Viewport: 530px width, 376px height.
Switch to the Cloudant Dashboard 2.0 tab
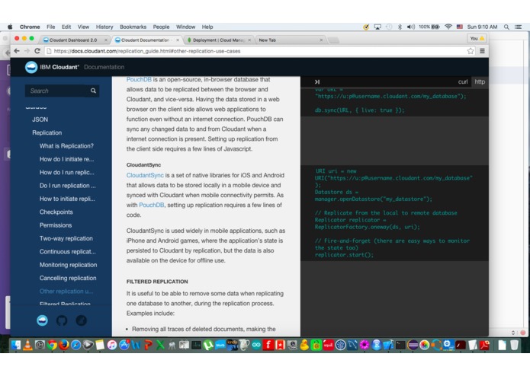tap(75, 40)
